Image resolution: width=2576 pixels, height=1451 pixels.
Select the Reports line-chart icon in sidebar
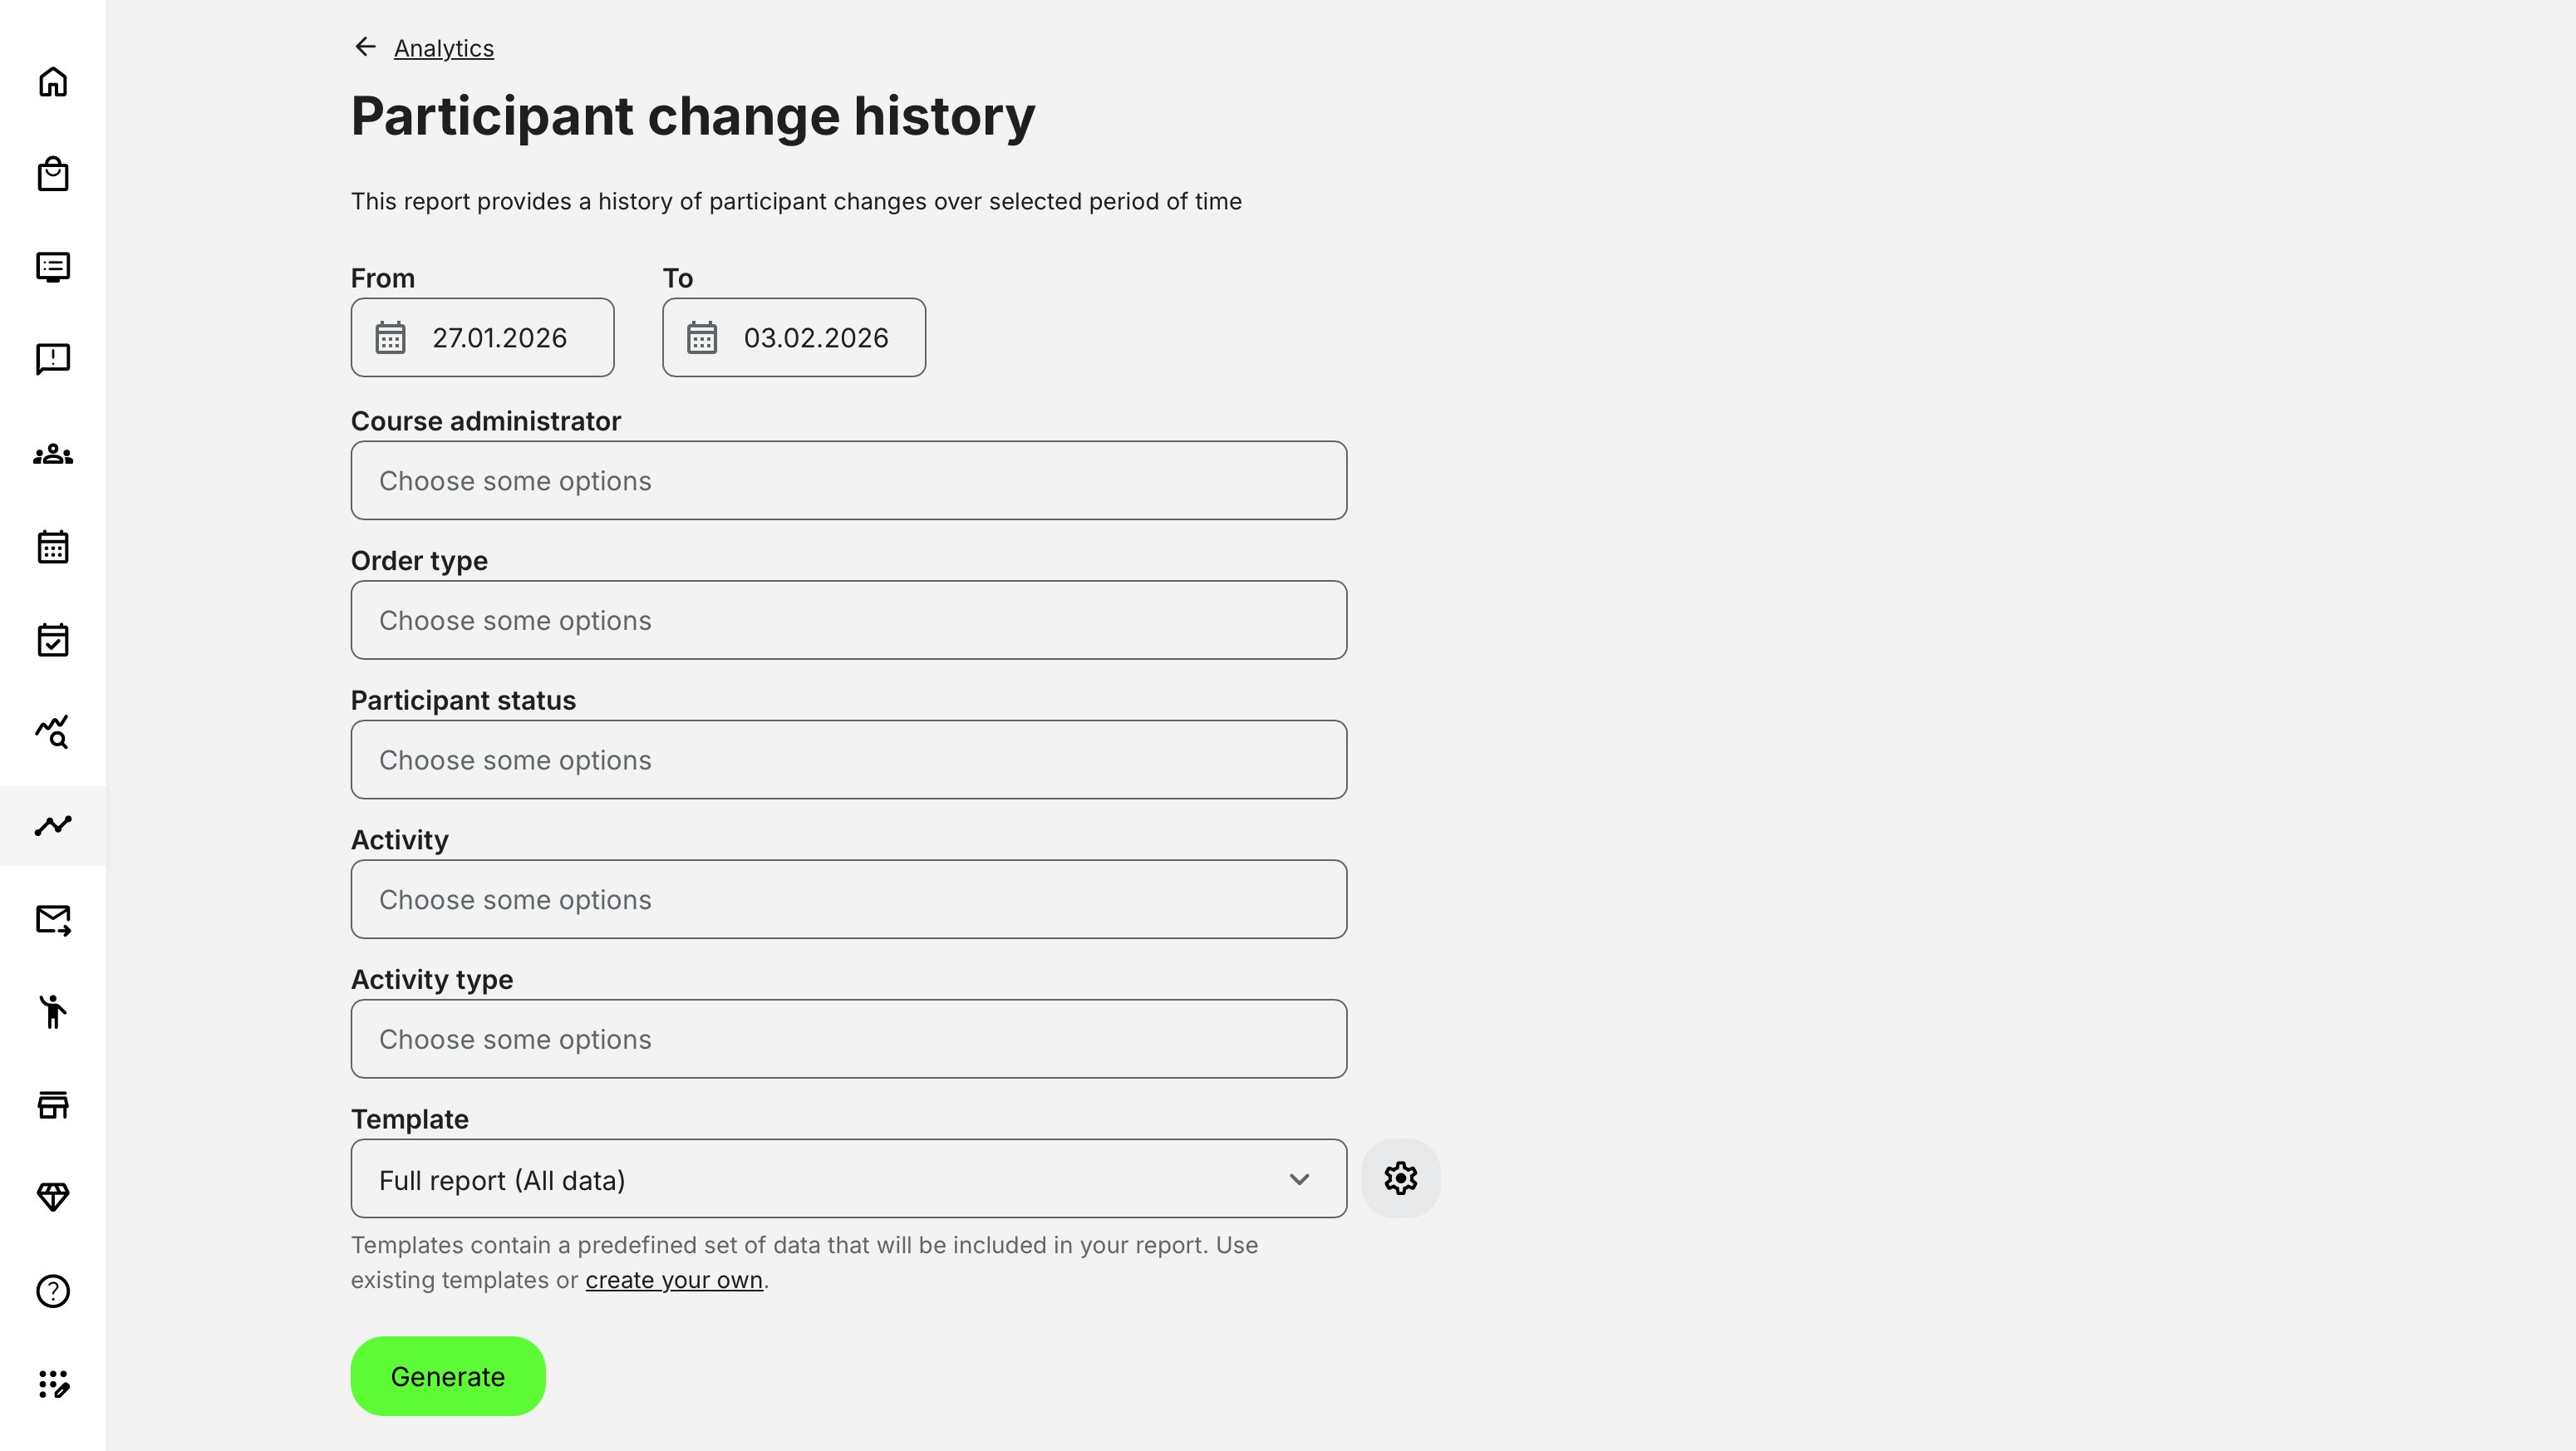point(53,825)
